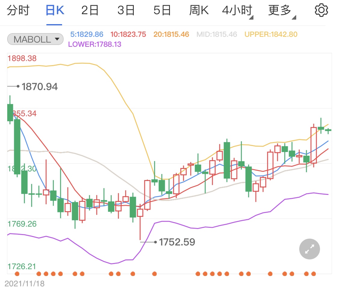
Task: Click the 1870.94 high price marker
Action: coord(39,87)
